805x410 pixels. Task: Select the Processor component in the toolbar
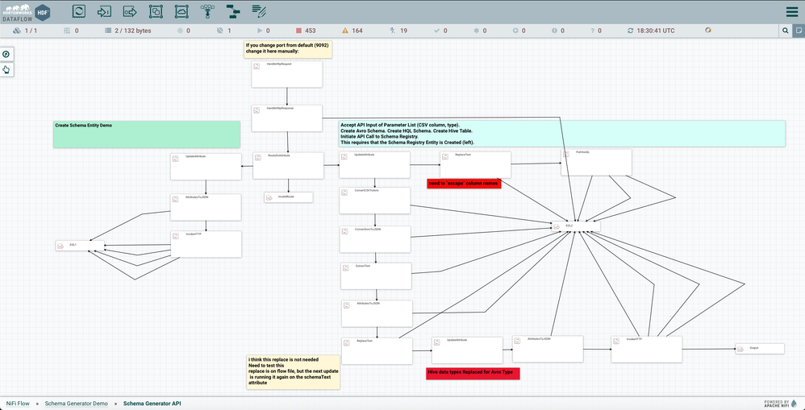tap(78, 11)
